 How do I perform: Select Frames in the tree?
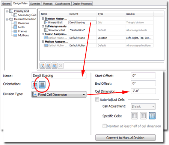pyautogui.click(x=23, y=31)
